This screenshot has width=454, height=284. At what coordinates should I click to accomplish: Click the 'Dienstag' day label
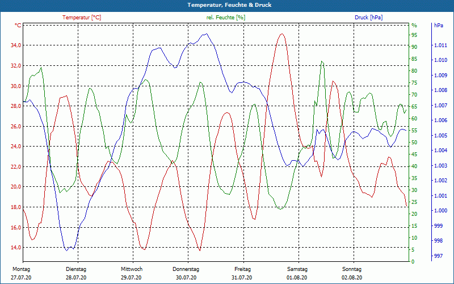click(x=76, y=269)
